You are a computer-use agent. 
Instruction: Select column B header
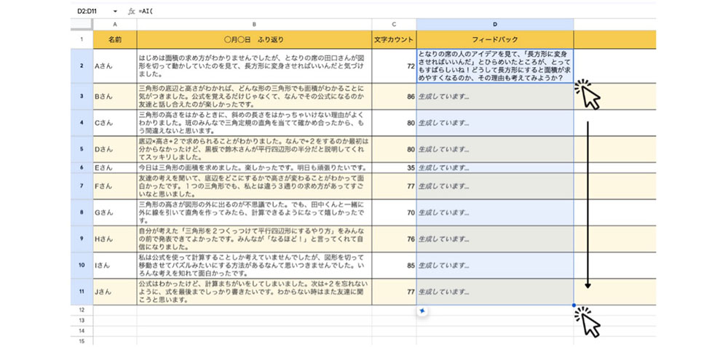coord(254,25)
